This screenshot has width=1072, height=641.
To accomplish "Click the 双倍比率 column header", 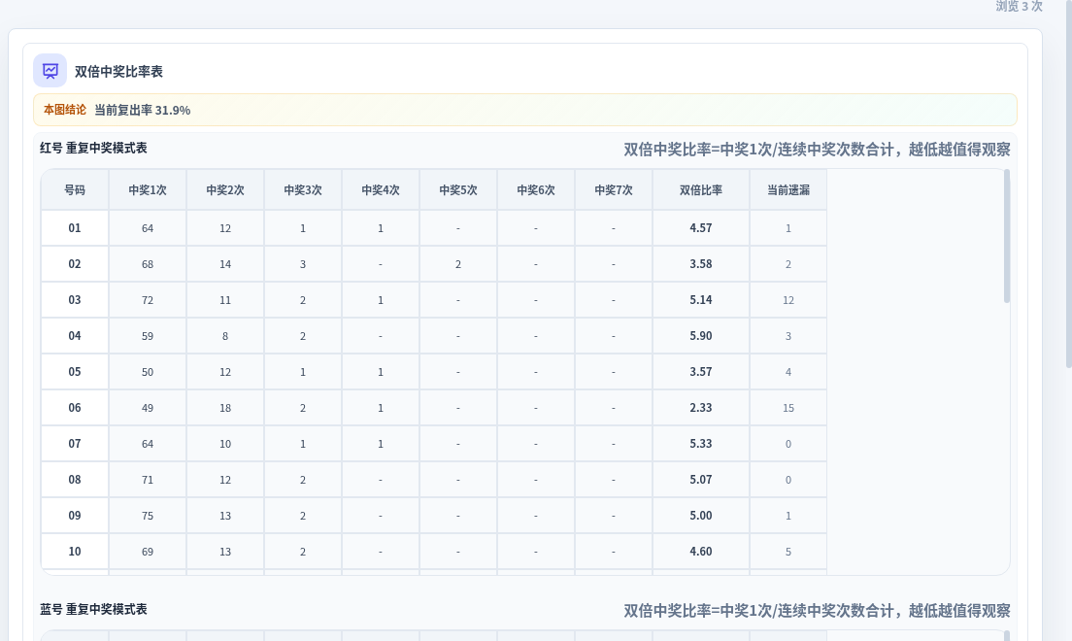I will (x=701, y=190).
